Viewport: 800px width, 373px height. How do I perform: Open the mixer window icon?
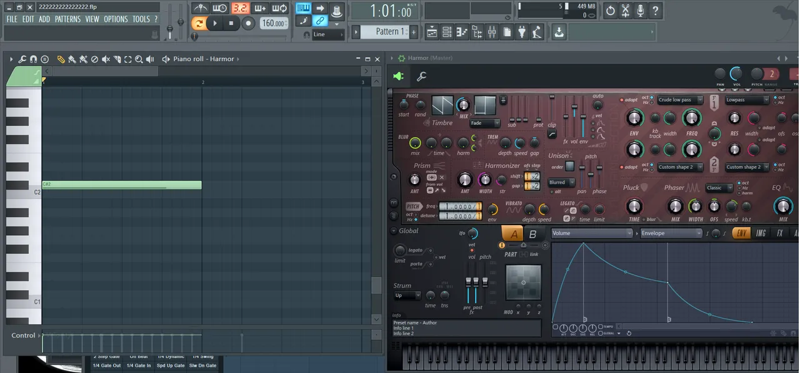492,32
